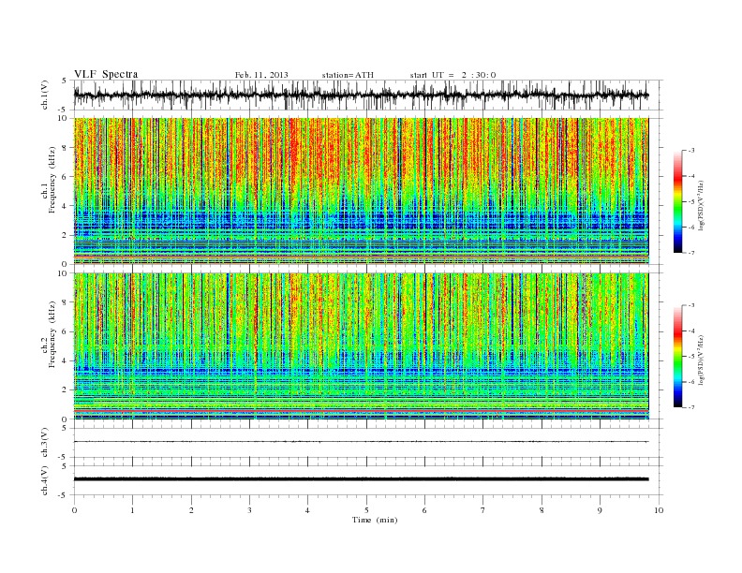Click time axis tick label "10"
742x573 pixels.
coord(659,510)
